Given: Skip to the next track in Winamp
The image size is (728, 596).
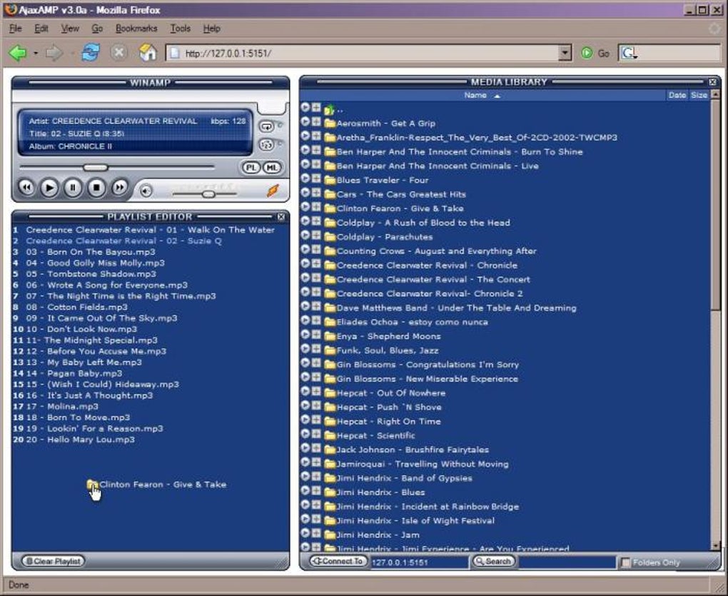Looking at the screenshot, I should 120,188.
